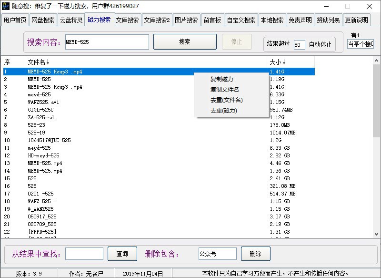Click the 删除包含 field containing 公众号
Image resolution: width=381 pixels, height=278 pixels.
(x=218, y=254)
